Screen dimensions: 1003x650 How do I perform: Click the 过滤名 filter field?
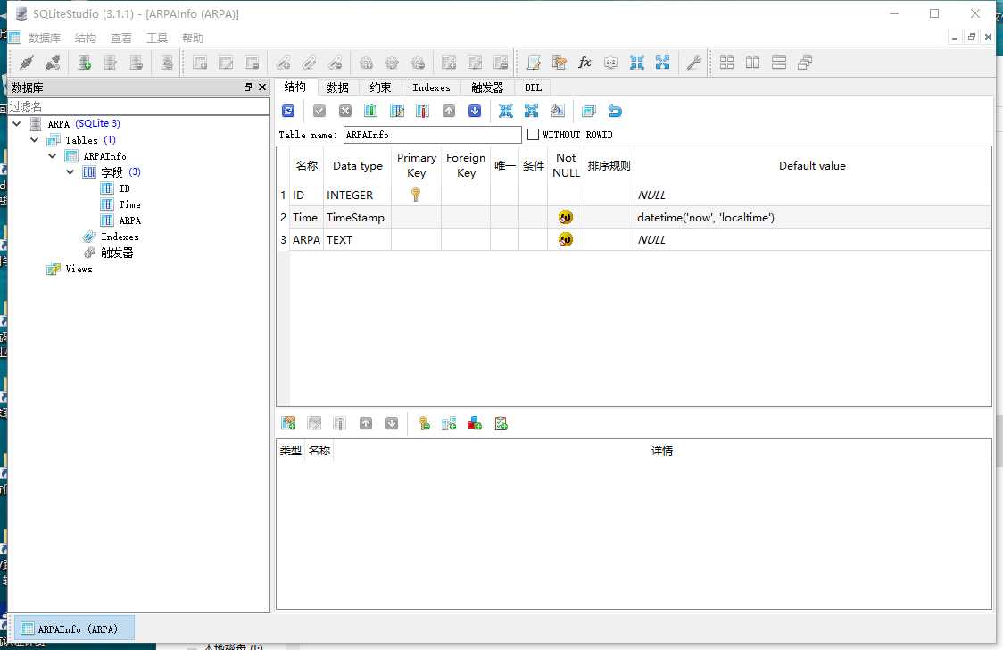click(x=139, y=106)
